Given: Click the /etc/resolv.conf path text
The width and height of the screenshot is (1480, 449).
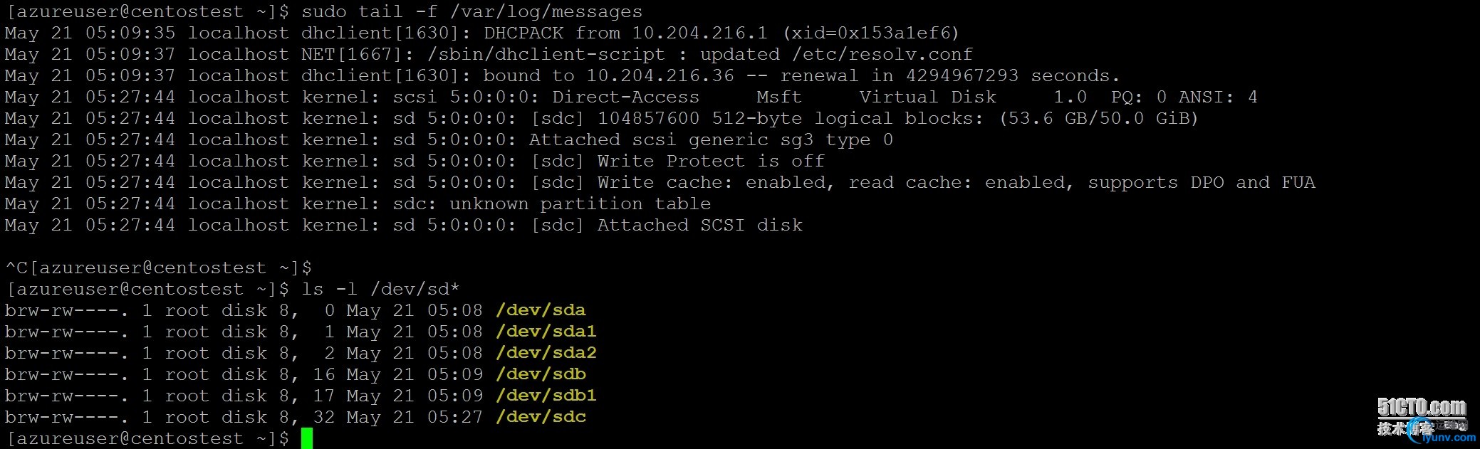Looking at the screenshot, I should point(882,54).
